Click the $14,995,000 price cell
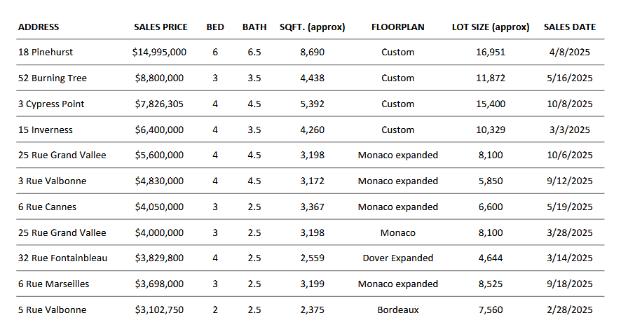The width and height of the screenshot is (621, 320). tap(159, 53)
